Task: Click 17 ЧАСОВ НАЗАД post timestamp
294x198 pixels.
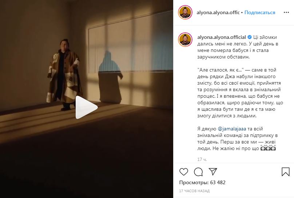Action: 194,191
